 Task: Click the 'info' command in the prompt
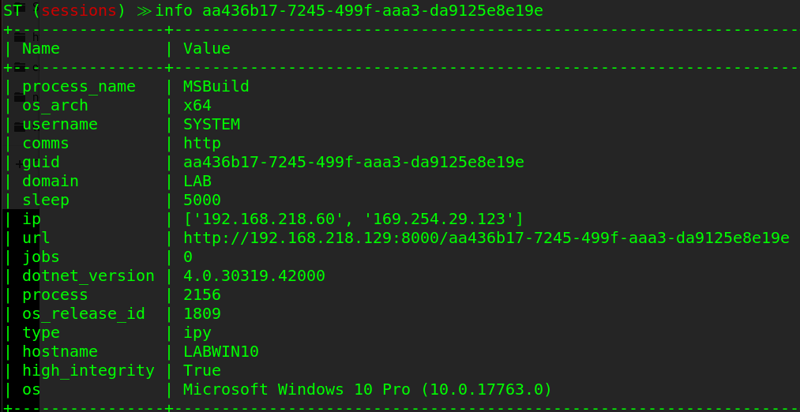coord(174,10)
